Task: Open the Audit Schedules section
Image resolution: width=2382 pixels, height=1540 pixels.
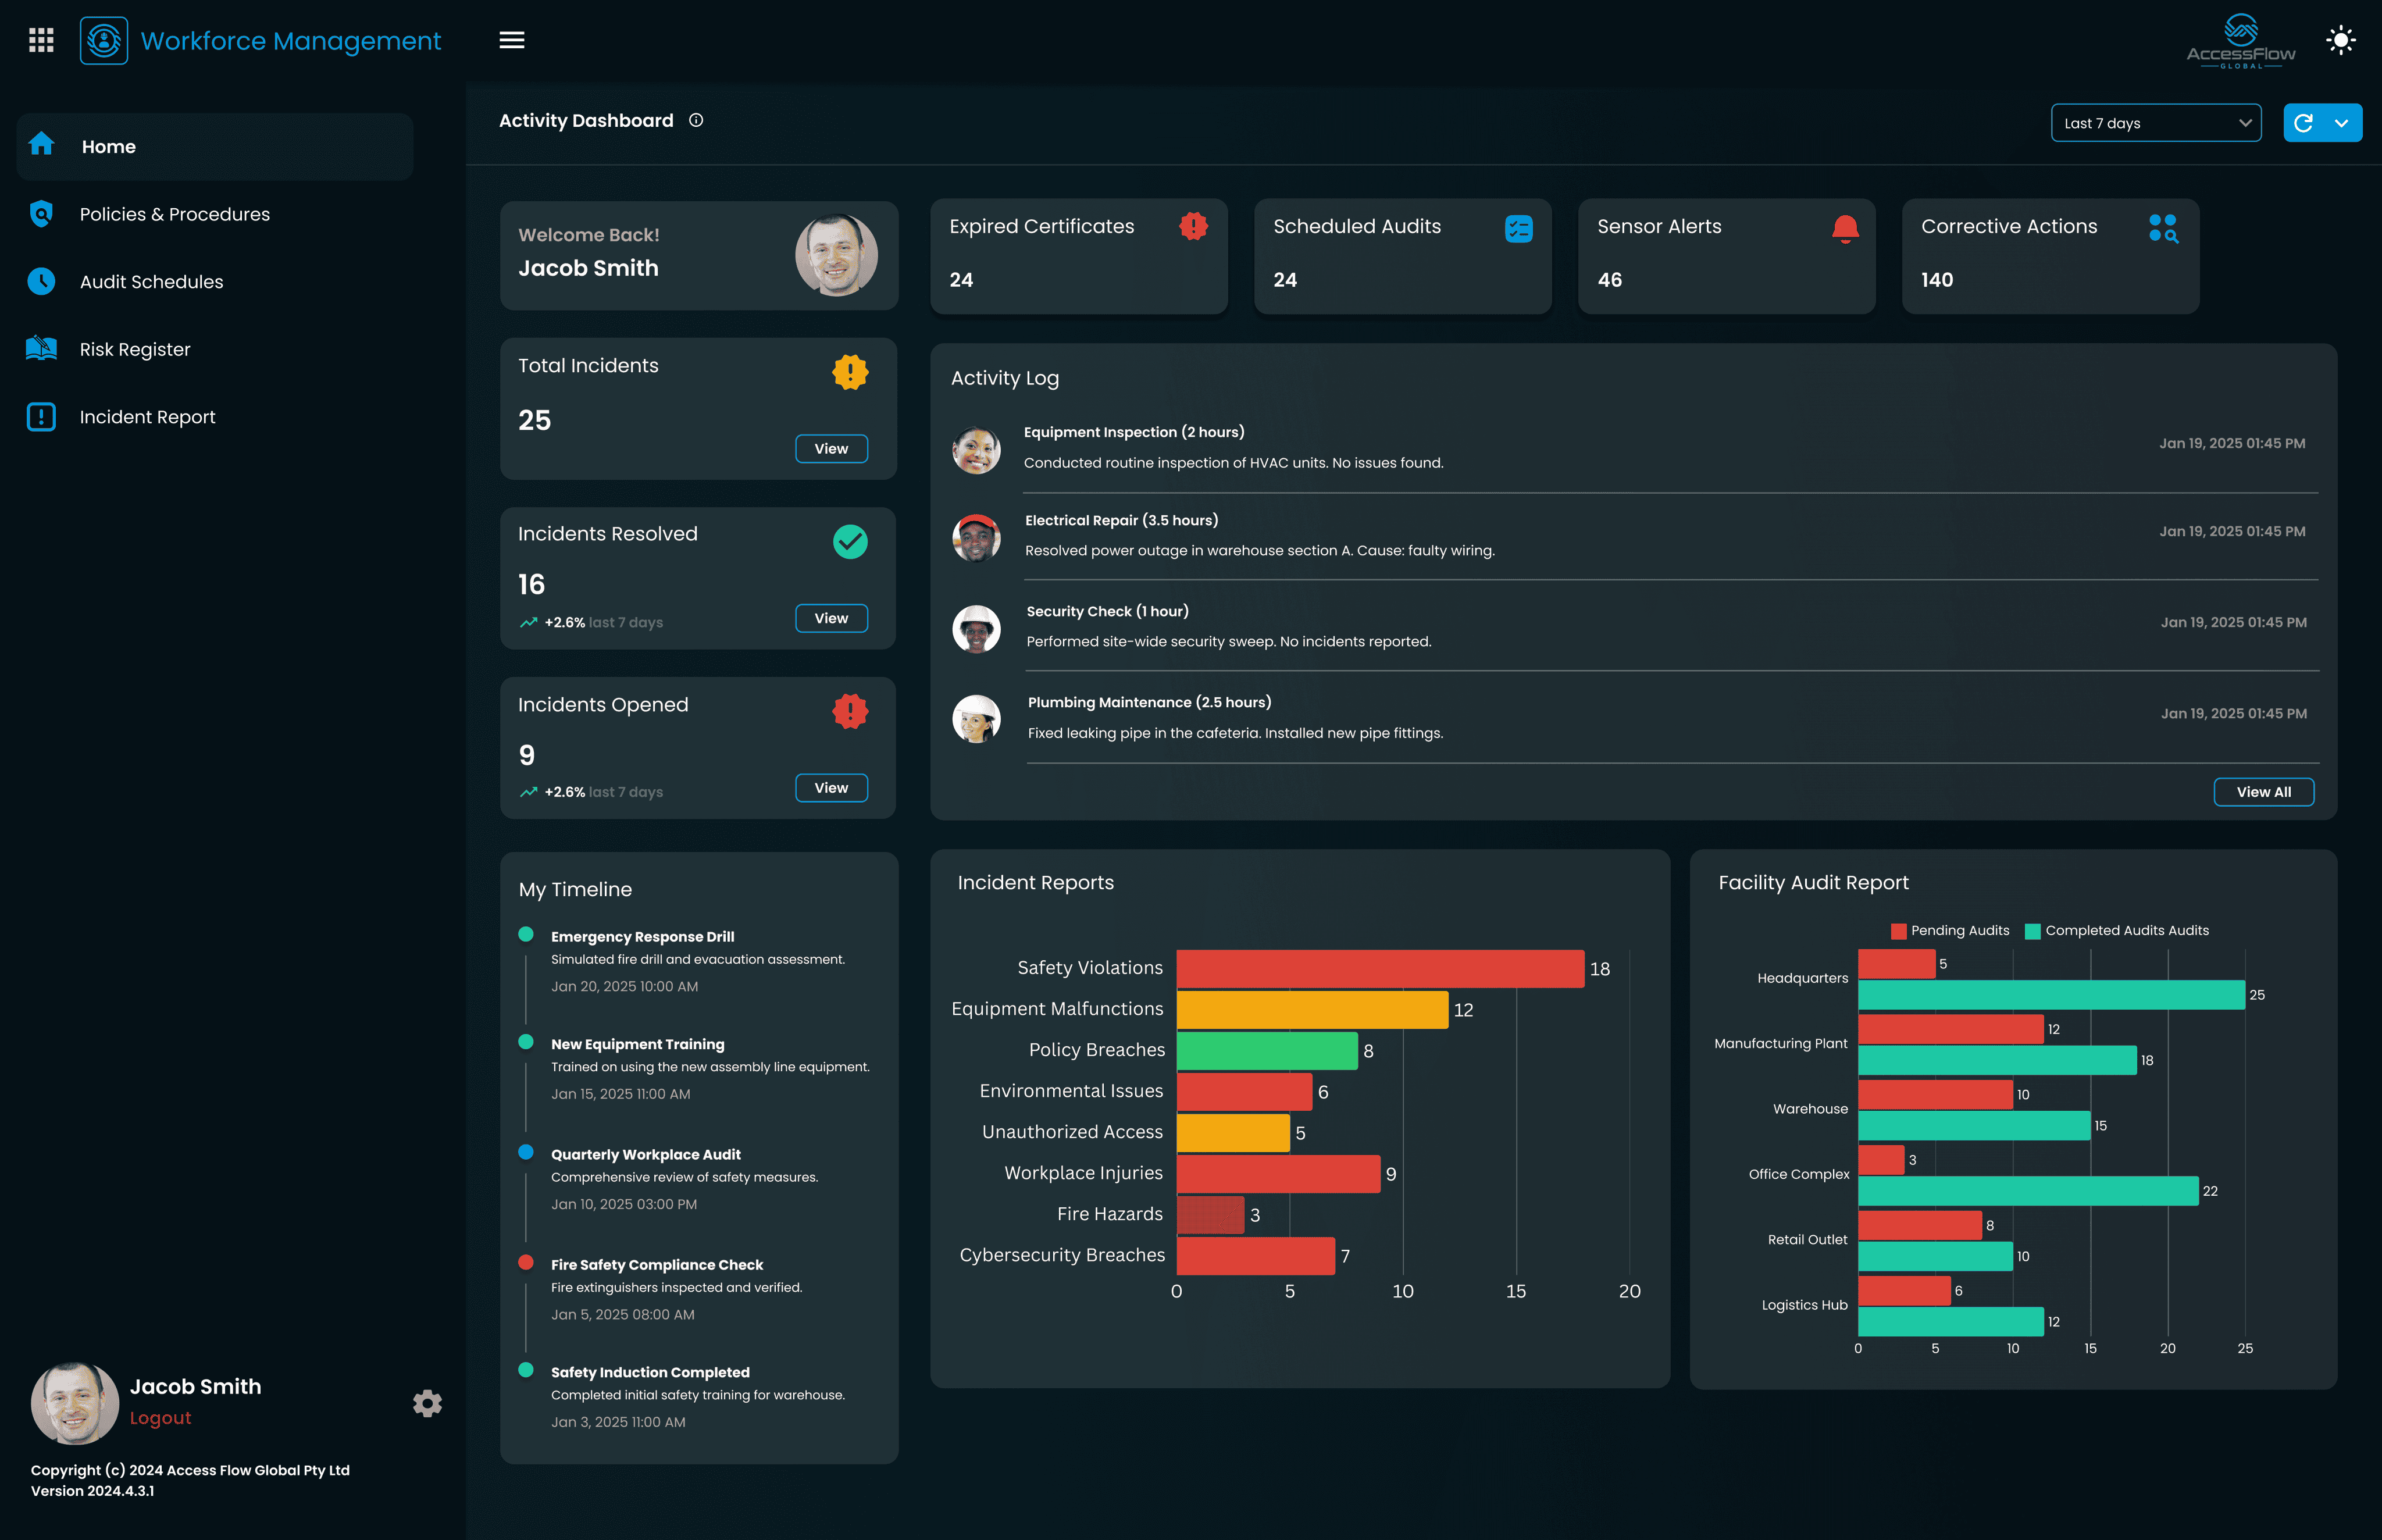Action: tap(151, 281)
